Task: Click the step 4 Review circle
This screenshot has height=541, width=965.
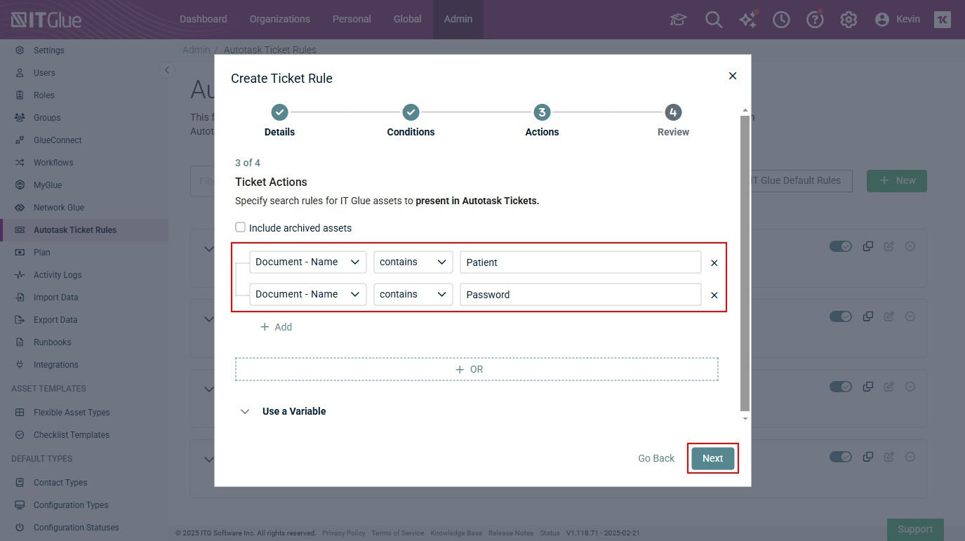Action: [673, 112]
